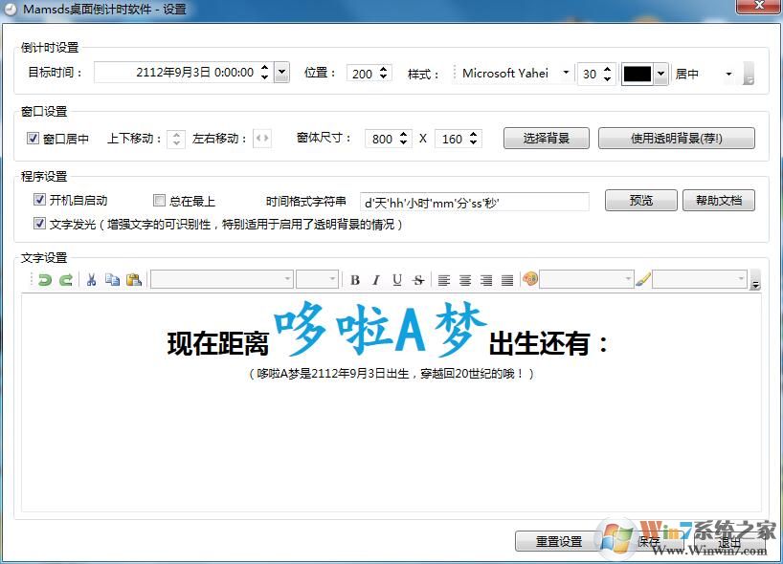Image resolution: width=783 pixels, height=564 pixels.
Task: Toggle bold formatting
Action: click(x=353, y=279)
